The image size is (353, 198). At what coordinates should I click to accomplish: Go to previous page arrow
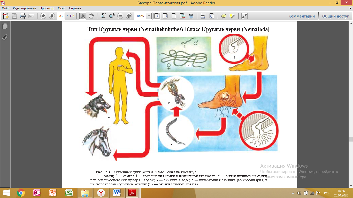(x=43, y=16)
